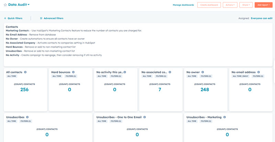Show info for Unsubscribes - Marketing report

pos(224,117)
